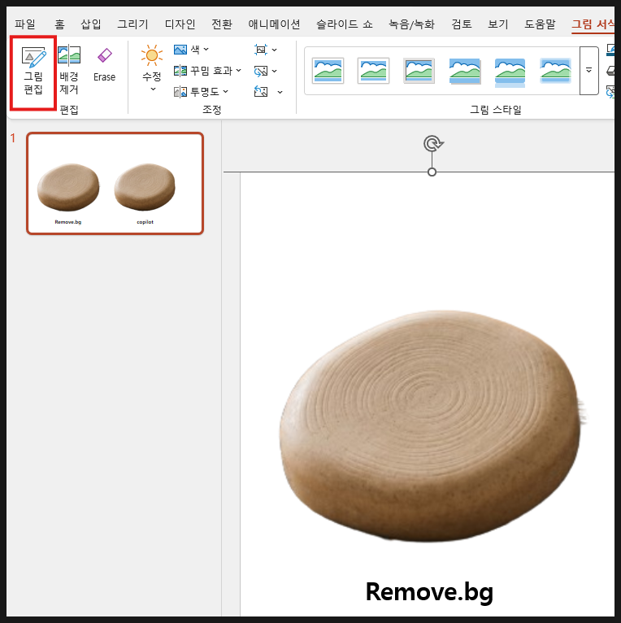The image size is (621, 623).
Task: Switch to the 검토 tab
Action: pyautogui.click(x=462, y=24)
